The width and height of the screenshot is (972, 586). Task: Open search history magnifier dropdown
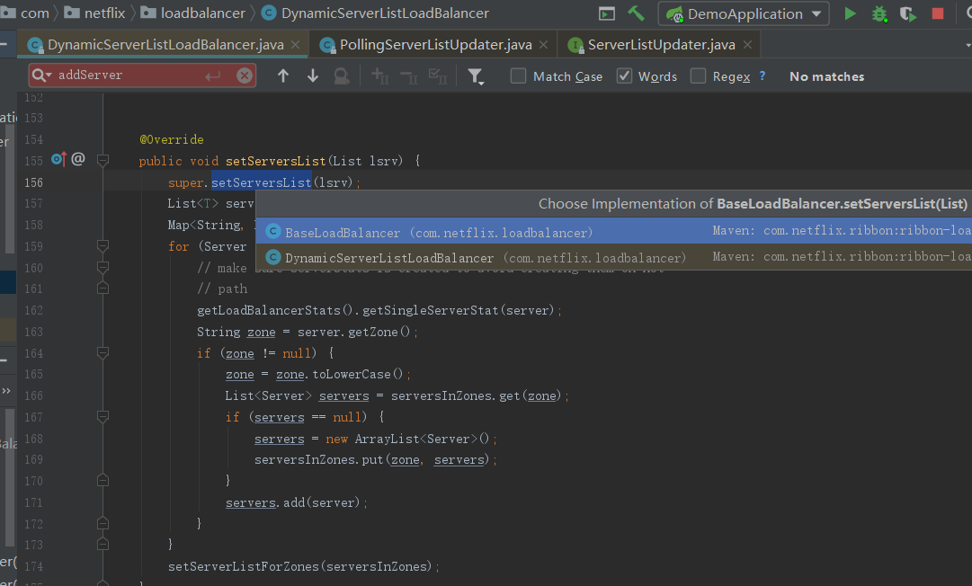41,75
